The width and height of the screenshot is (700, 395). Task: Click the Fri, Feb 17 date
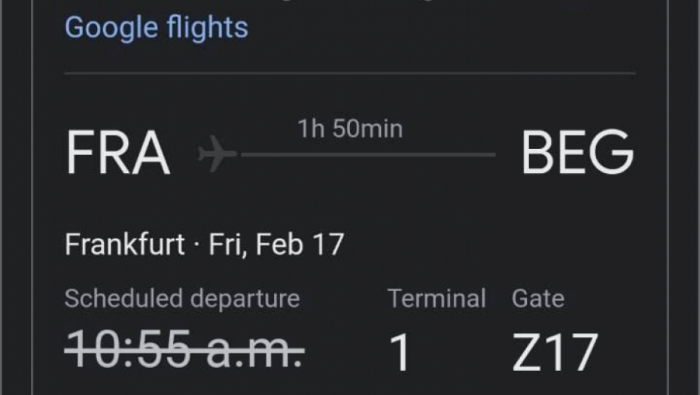[276, 245]
